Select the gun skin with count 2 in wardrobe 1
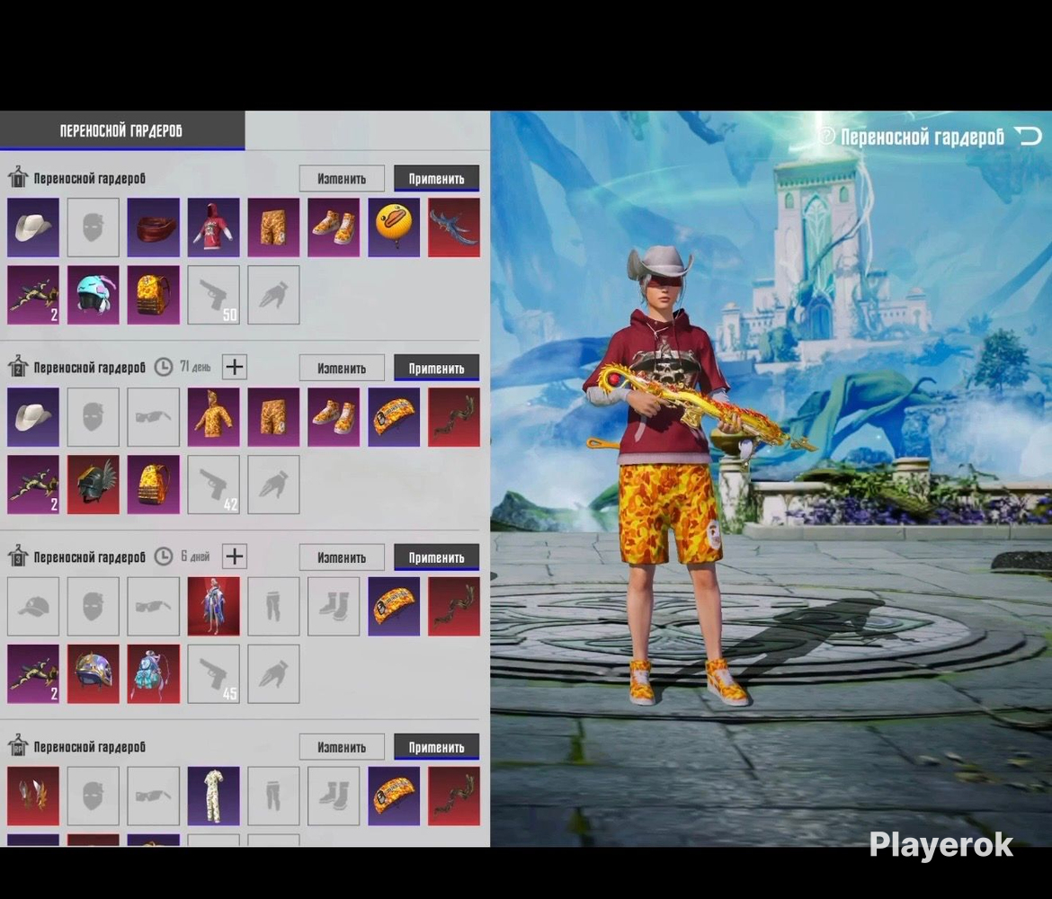Viewport: 1052px width, 899px height. [x=33, y=295]
